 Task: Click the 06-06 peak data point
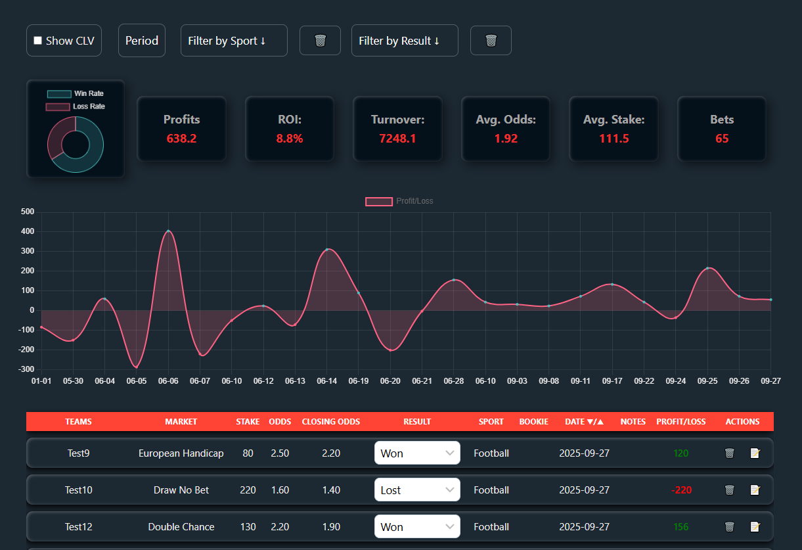click(x=168, y=231)
